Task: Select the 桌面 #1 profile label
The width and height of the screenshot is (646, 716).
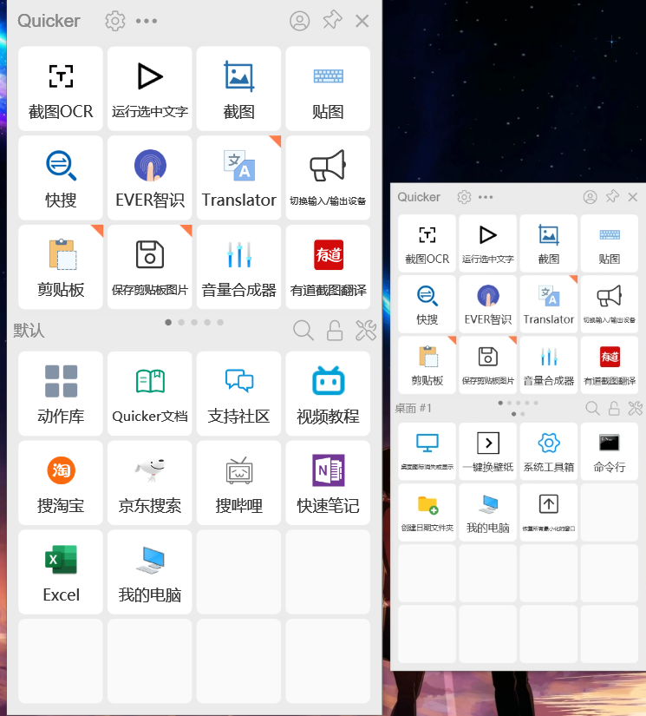Action: coord(413,408)
